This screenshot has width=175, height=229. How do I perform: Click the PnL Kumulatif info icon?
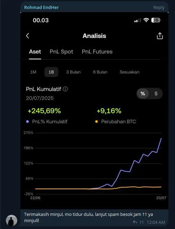pyautogui.click(x=65, y=89)
